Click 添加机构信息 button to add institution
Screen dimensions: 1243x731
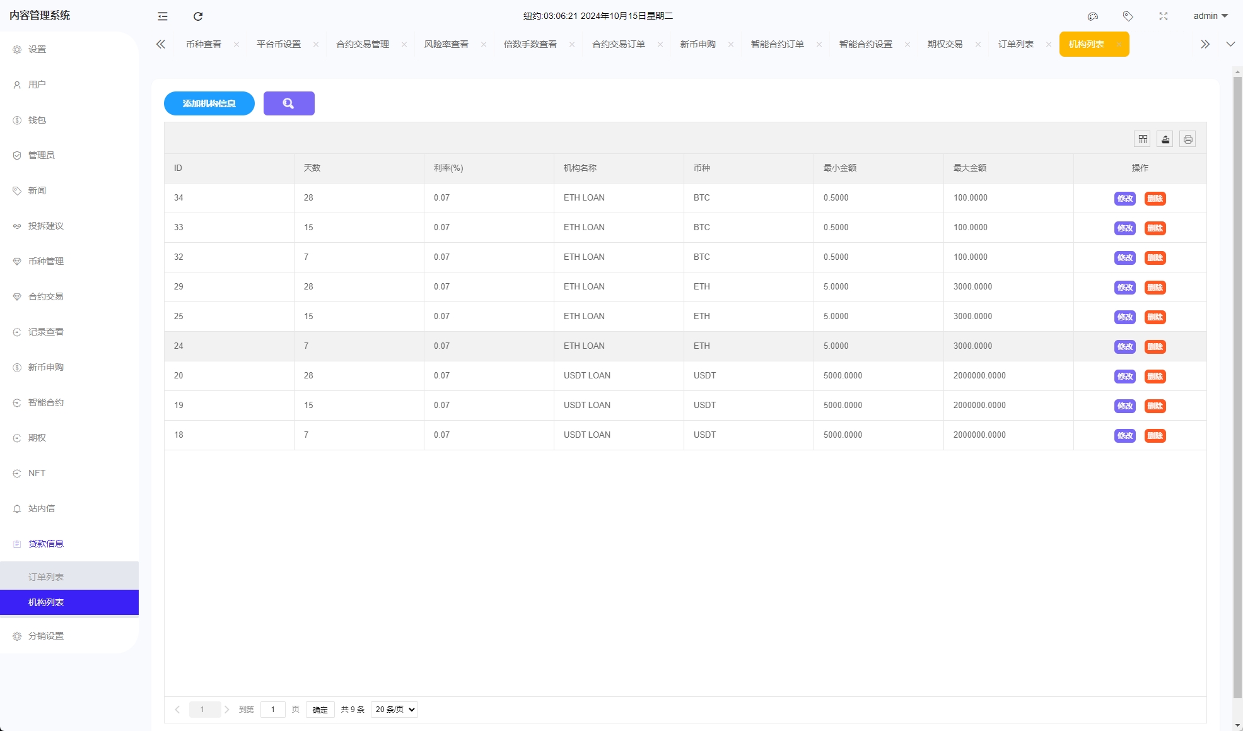tap(208, 103)
